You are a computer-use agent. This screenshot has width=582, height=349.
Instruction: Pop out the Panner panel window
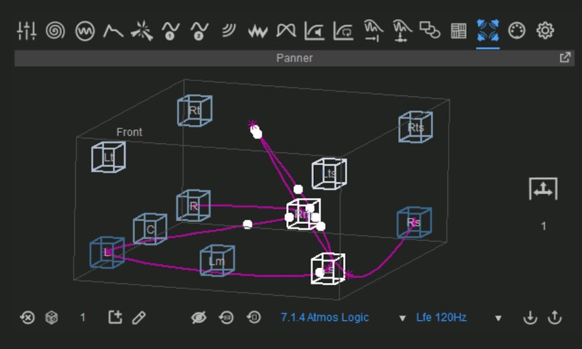coord(565,57)
